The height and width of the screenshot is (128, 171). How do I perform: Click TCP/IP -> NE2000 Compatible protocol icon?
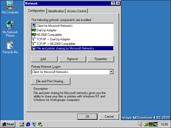34,44
